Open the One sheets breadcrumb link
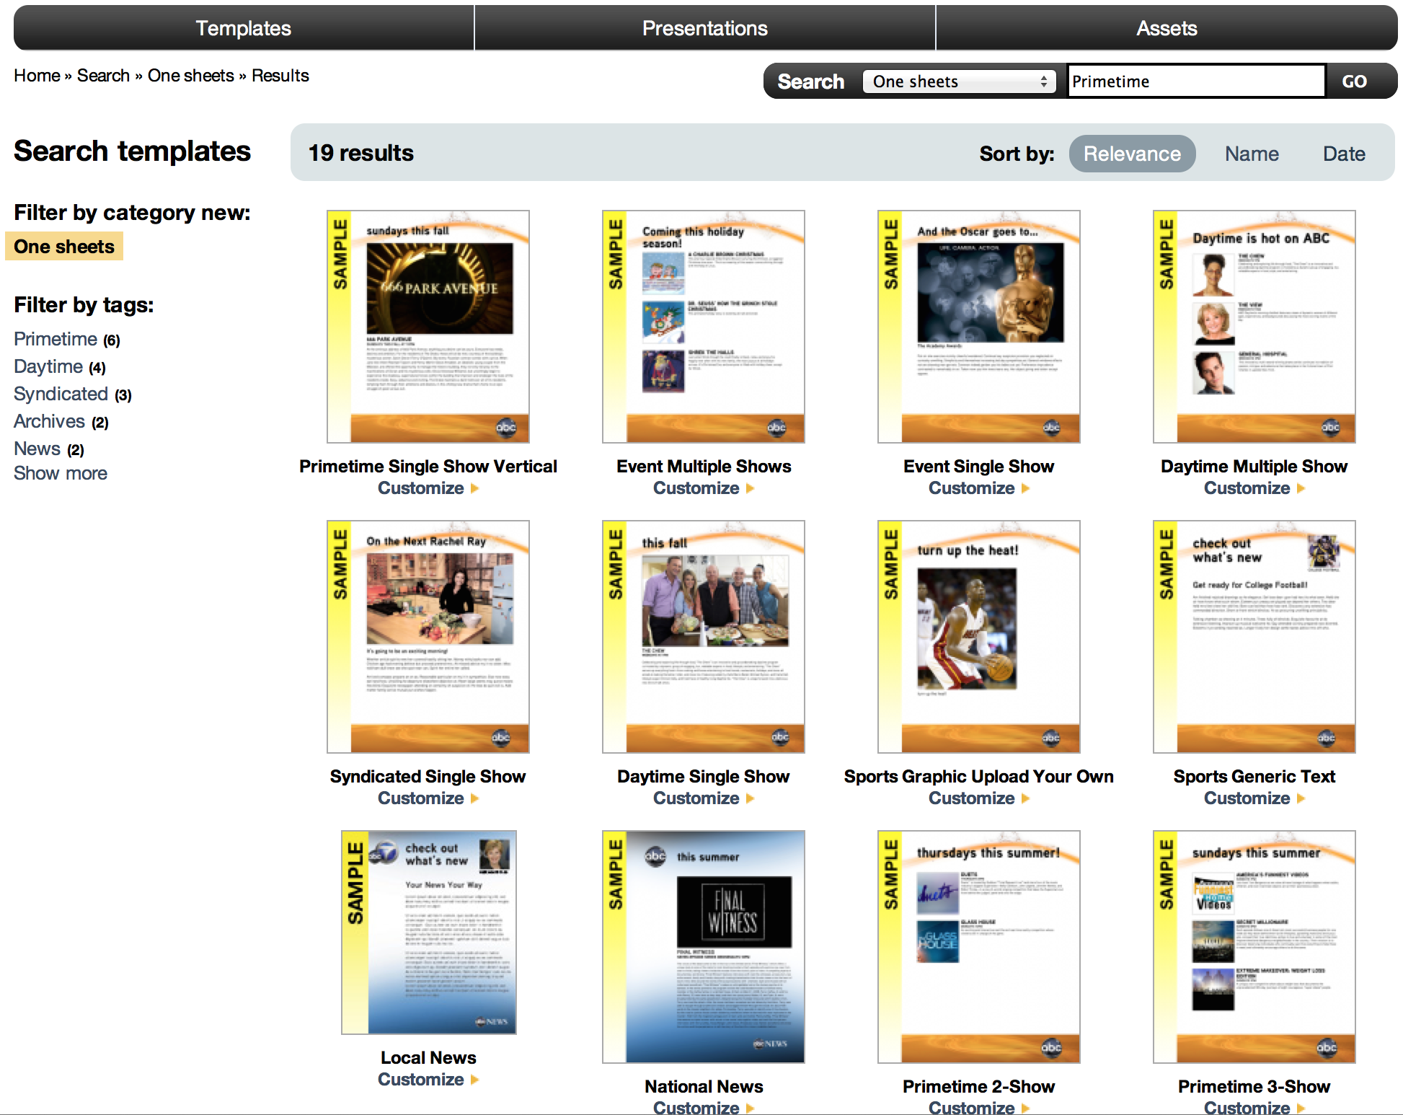This screenshot has height=1115, width=1403. pyautogui.click(x=190, y=76)
